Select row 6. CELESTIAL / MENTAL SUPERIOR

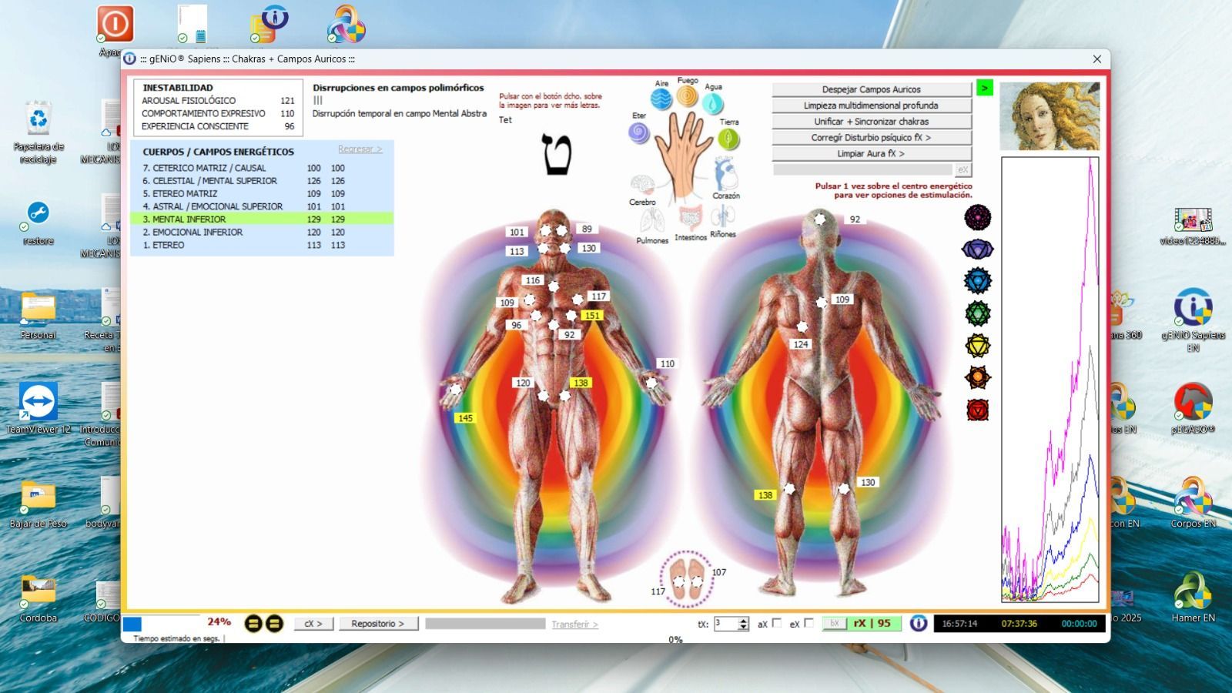(x=262, y=181)
